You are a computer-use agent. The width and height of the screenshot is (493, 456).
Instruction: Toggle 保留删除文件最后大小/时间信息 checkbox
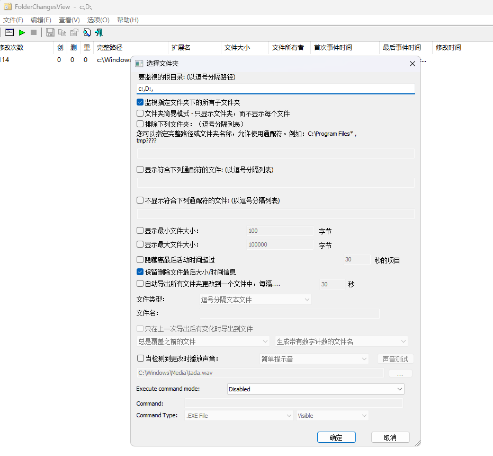[140, 272]
